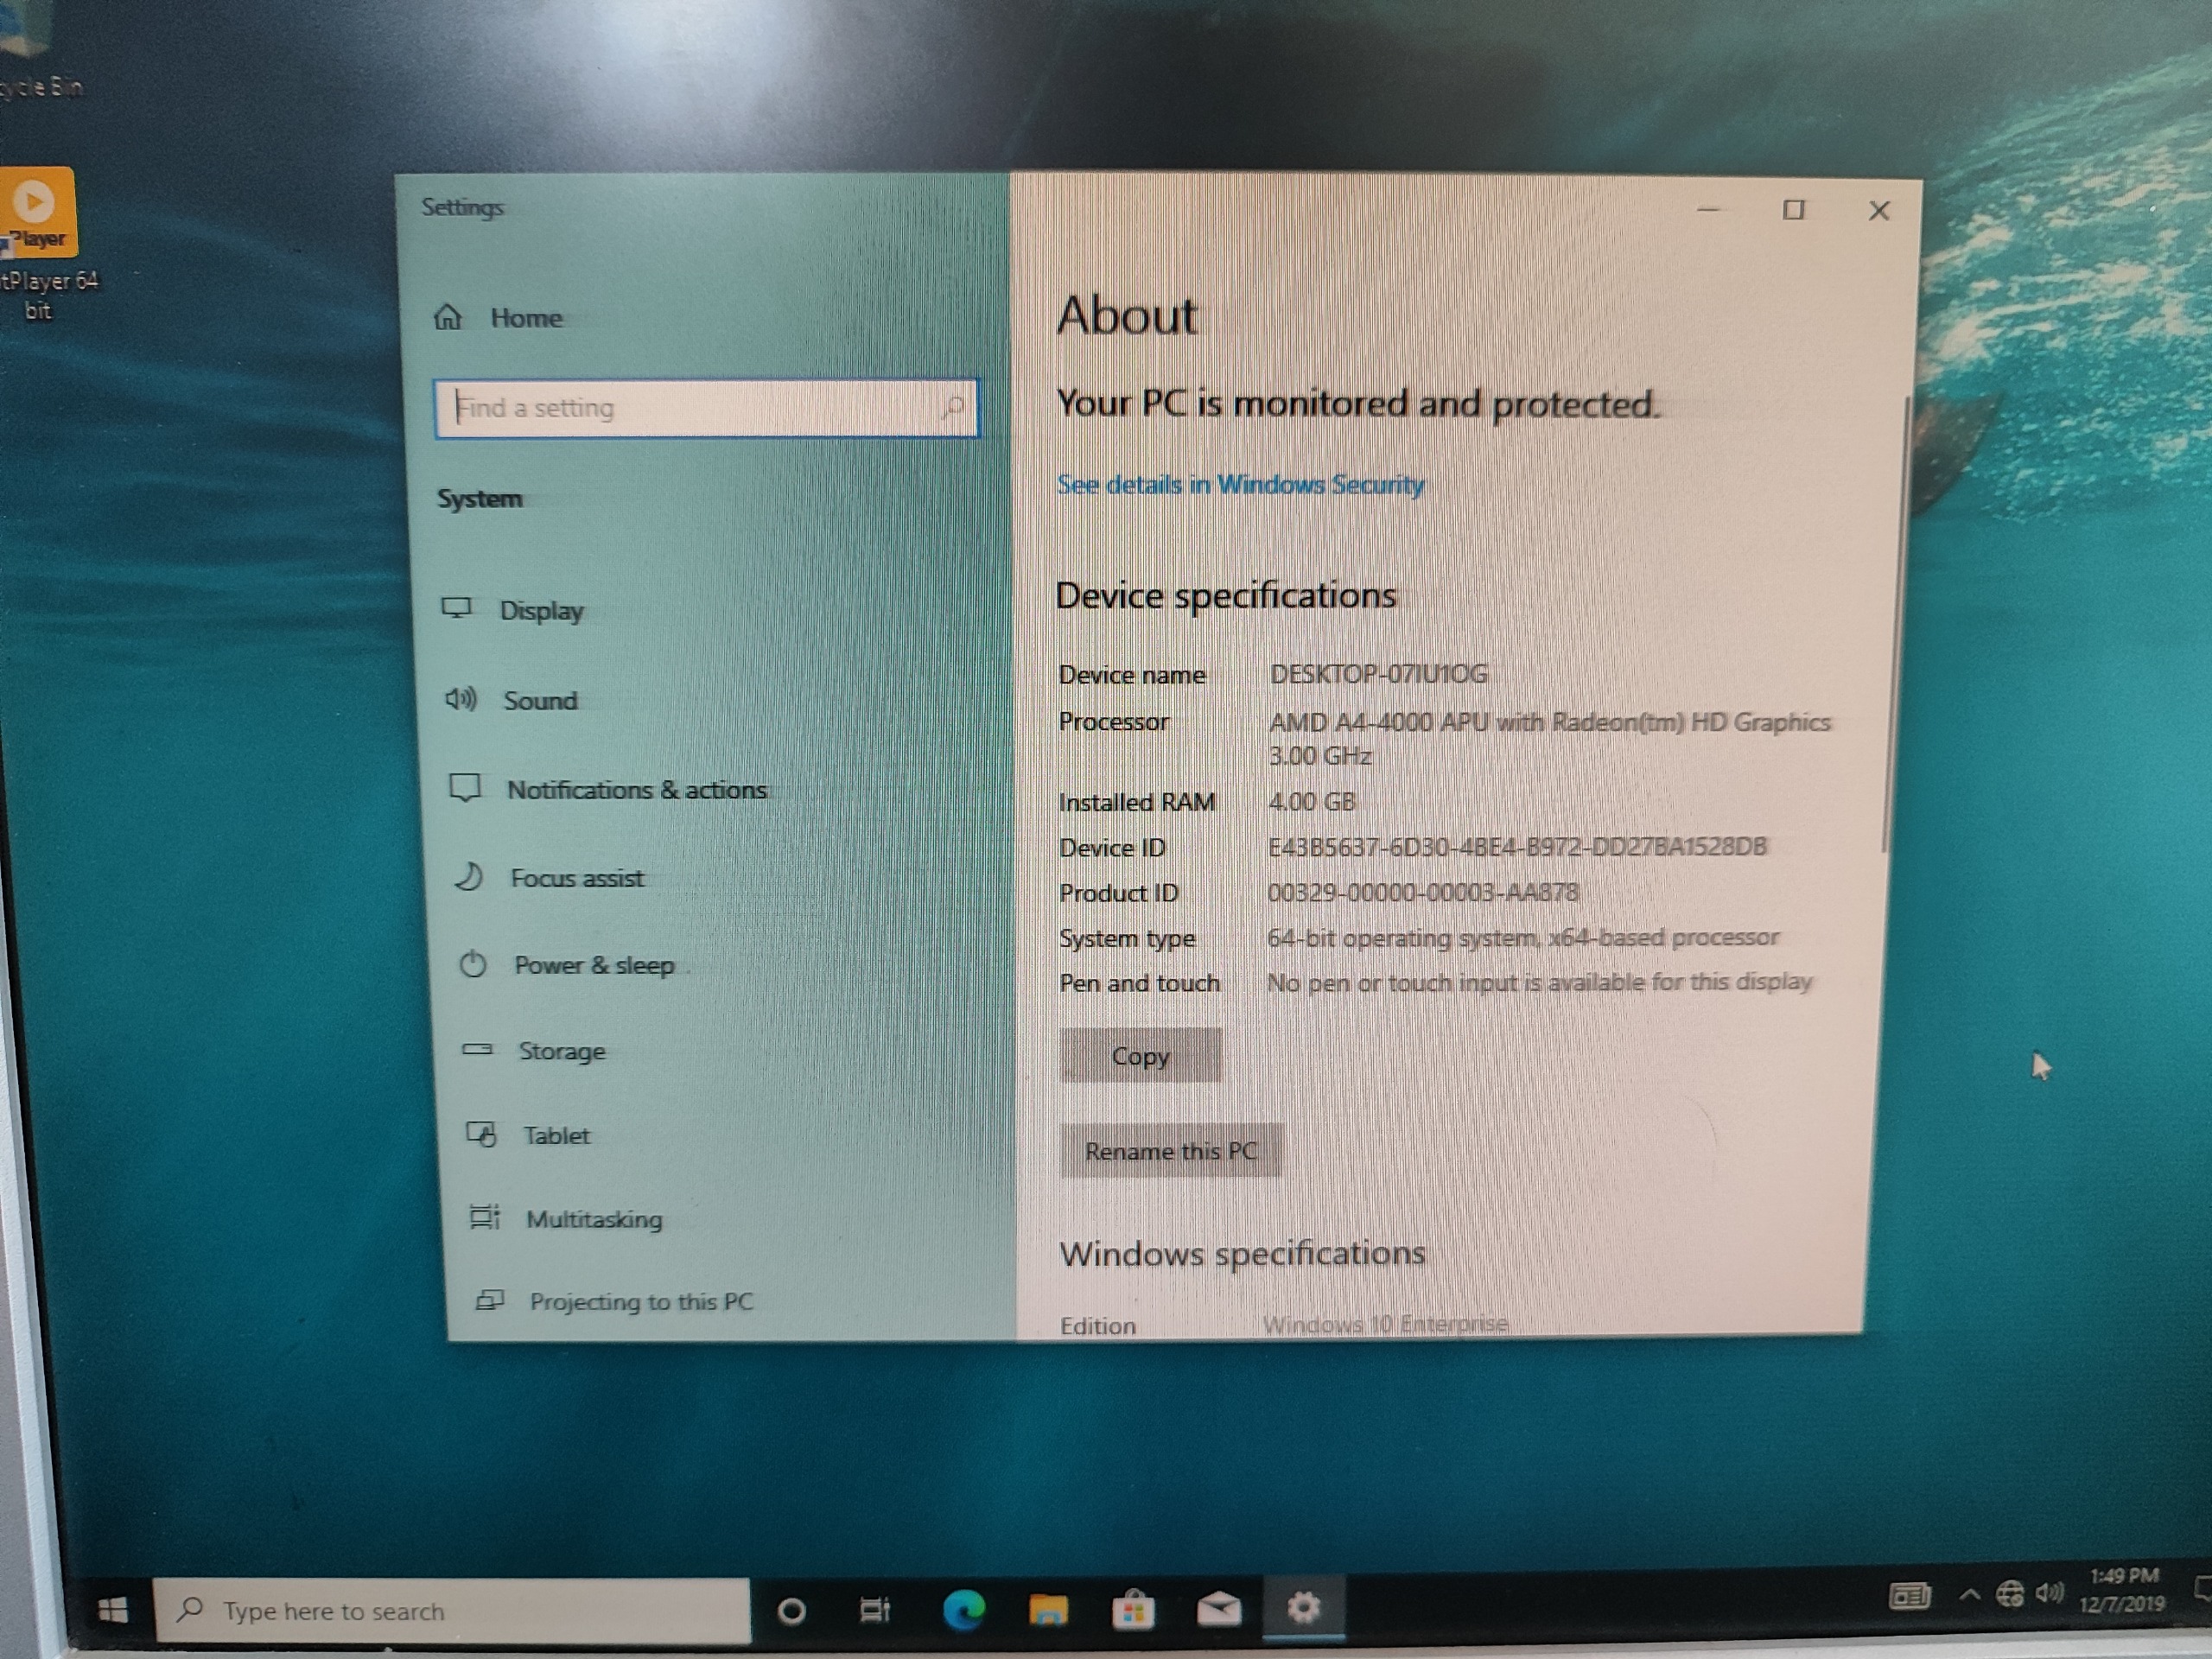Click the Tablet icon in sidebar
The width and height of the screenshot is (2212, 1659).
pos(481,1134)
